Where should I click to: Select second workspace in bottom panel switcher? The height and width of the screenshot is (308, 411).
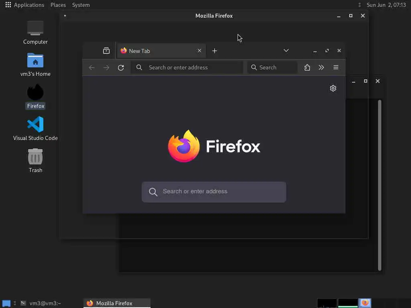coord(348,303)
